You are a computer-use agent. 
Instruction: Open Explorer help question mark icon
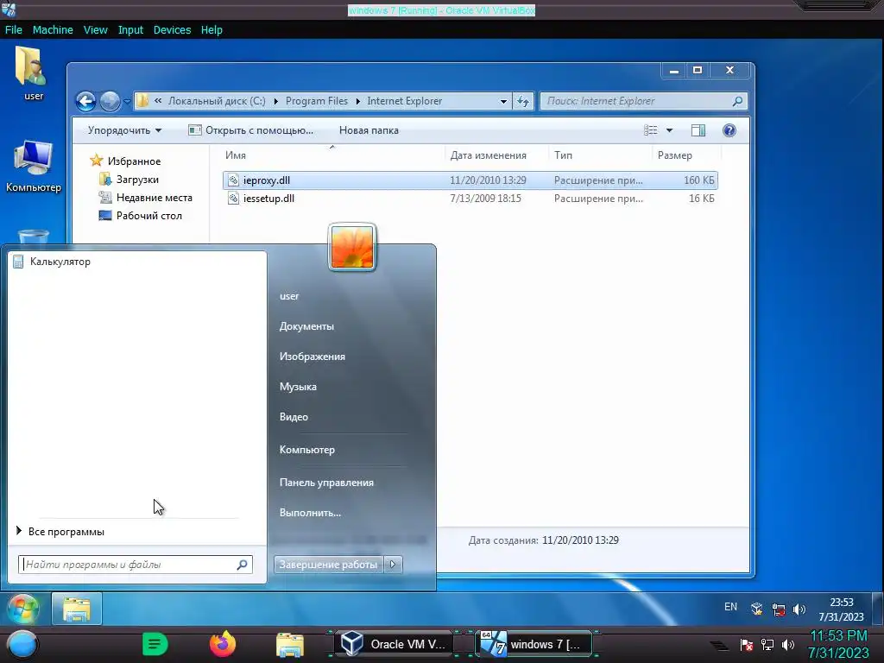729,130
